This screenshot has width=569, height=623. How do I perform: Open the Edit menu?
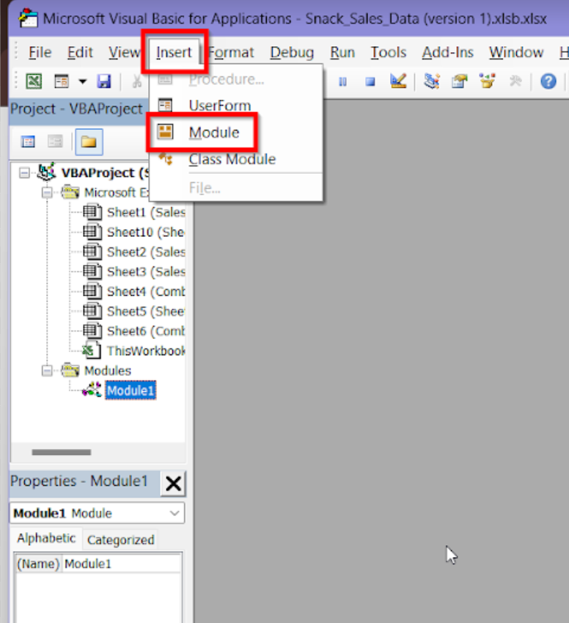click(80, 52)
